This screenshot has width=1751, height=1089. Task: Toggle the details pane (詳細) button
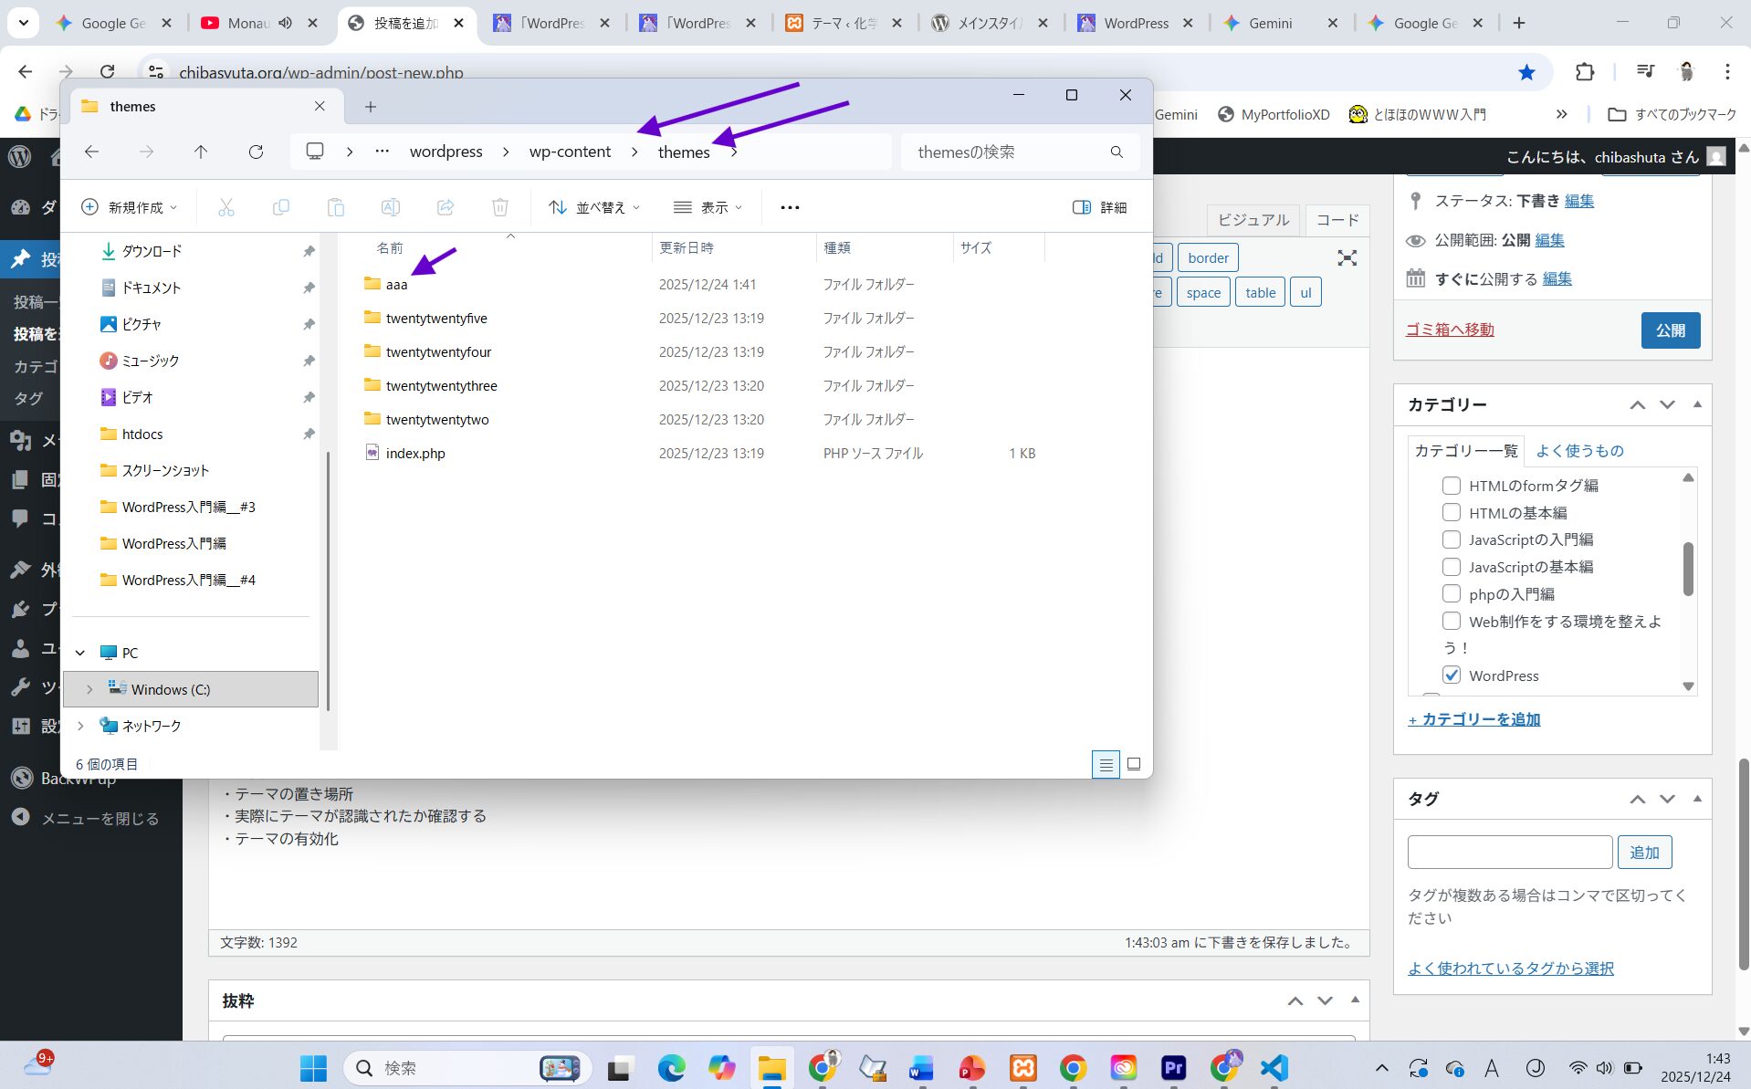pos(1099,207)
